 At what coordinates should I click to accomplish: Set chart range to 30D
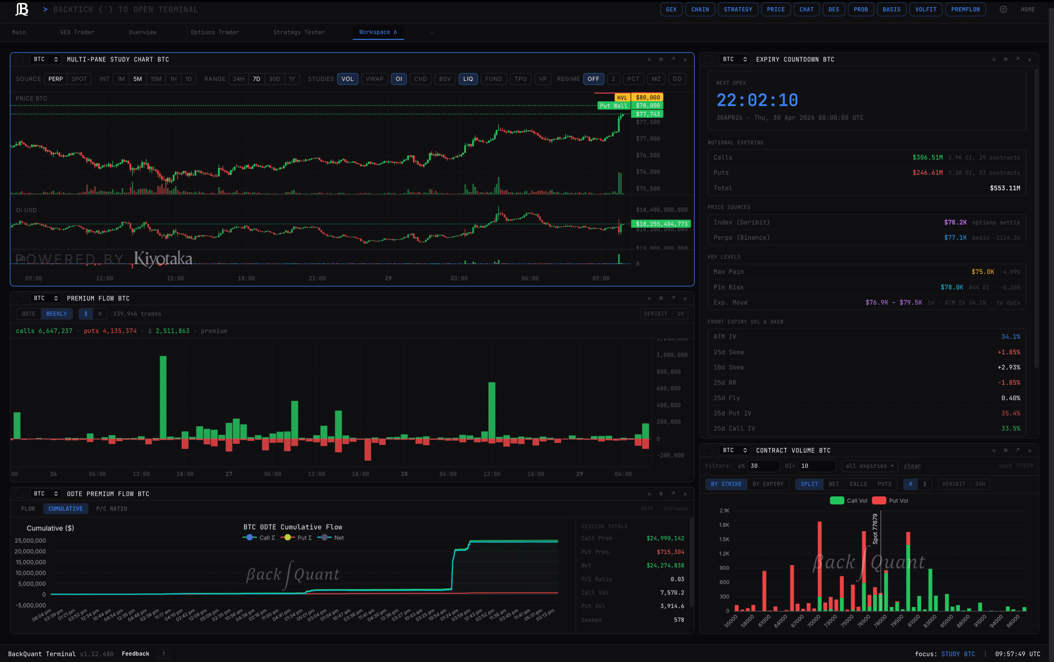click(x=274, y=79)
